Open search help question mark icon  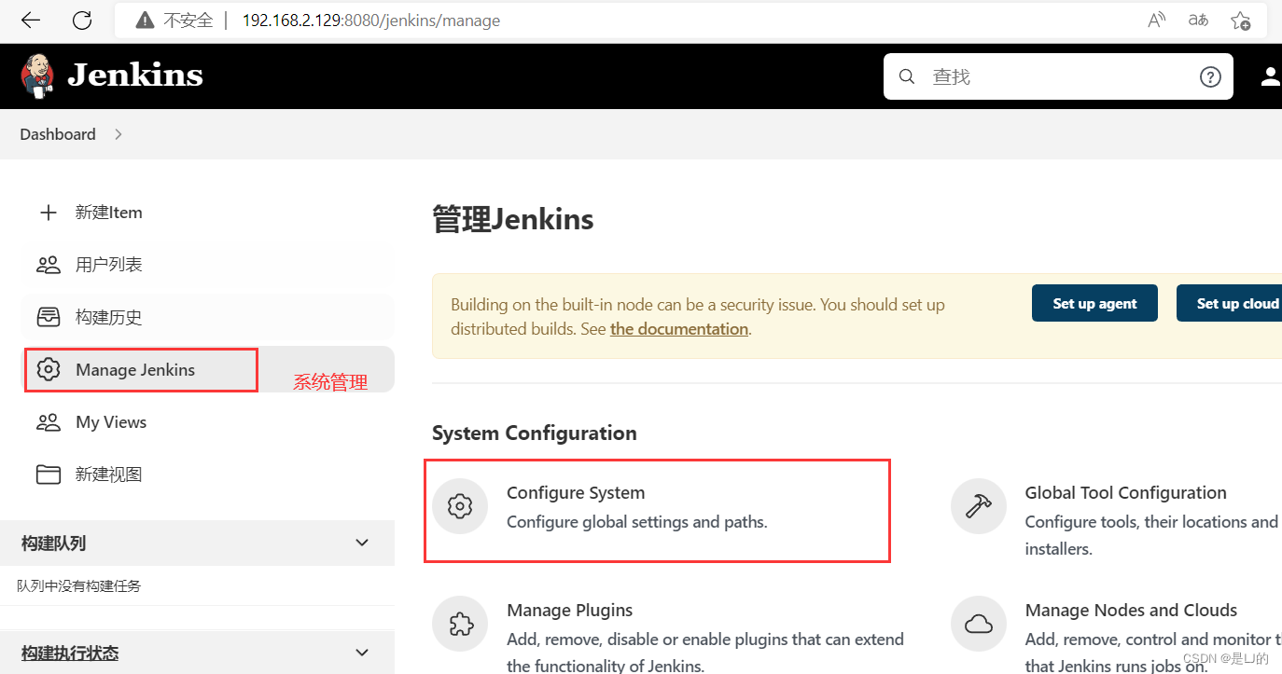[1210, 76]
